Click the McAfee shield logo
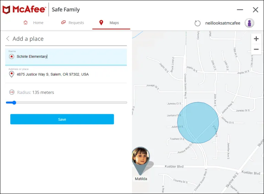Image resolution: width=264 pixels, height=194 pixels. pos(7,10)
